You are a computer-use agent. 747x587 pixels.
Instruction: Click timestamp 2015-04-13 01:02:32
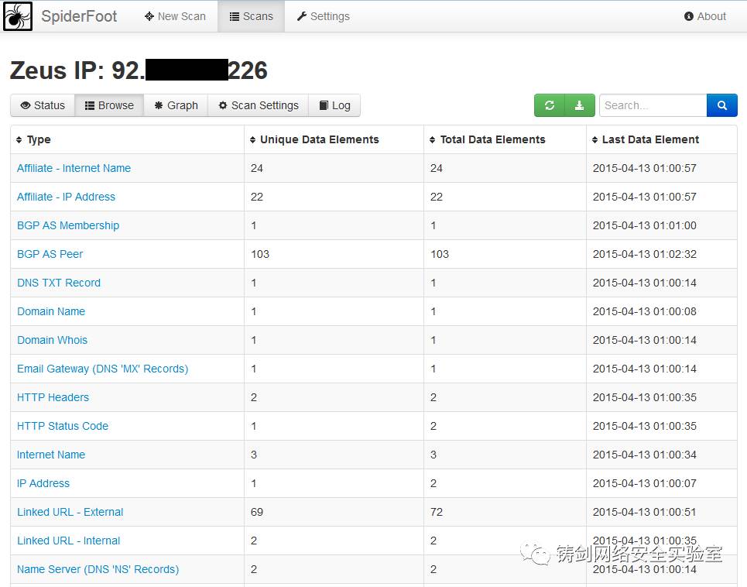[645, 254]
